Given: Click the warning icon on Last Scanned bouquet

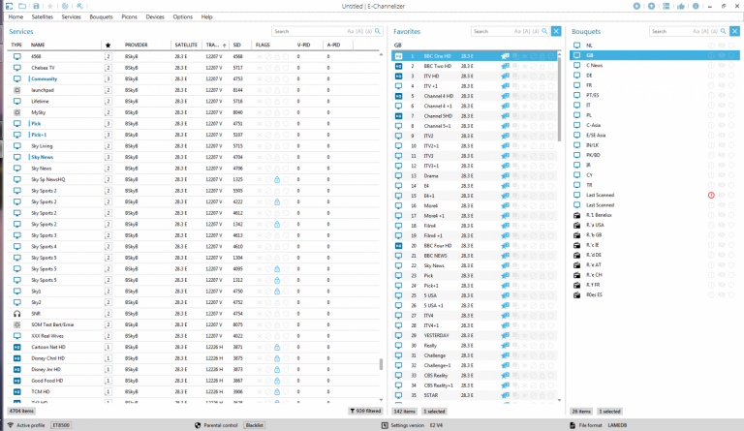Looking at the screenshot, I should (x=711, y=195).
